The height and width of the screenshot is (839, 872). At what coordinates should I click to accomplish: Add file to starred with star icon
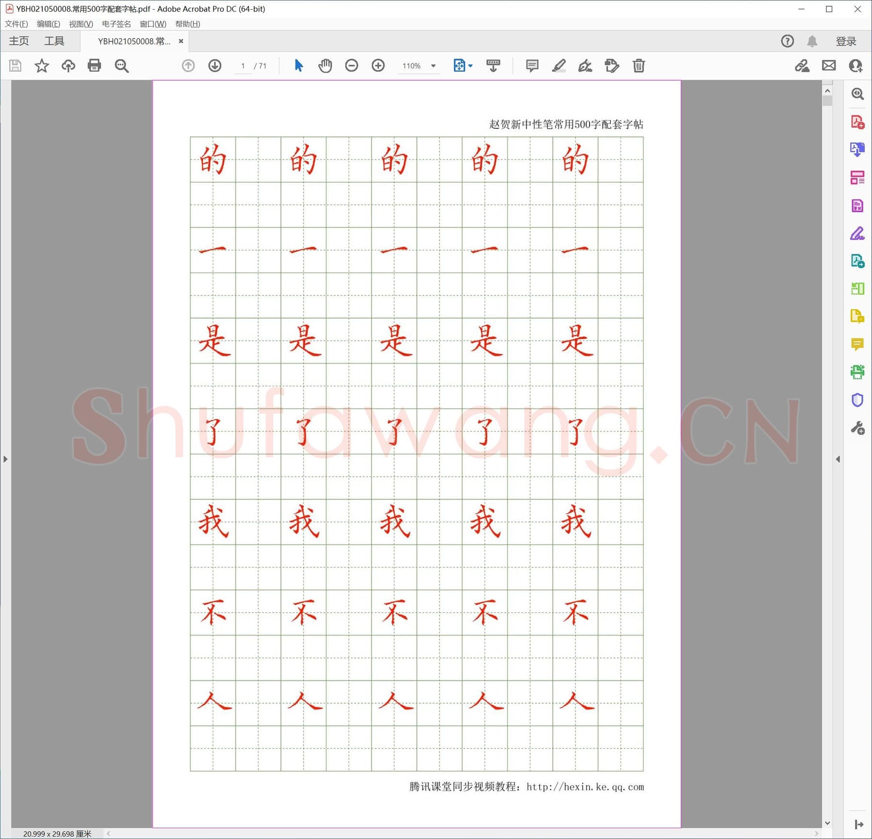coord(42,65)
